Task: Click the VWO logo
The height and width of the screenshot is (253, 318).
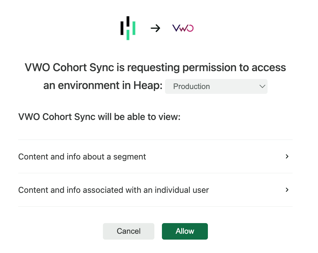Action: click(183, 28)
